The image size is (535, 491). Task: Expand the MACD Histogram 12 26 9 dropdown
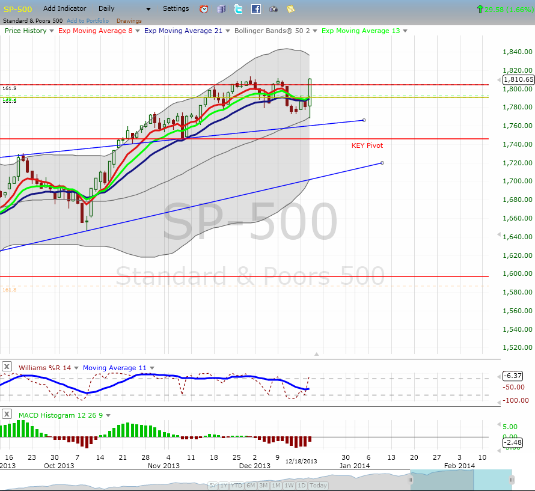pyautogui.click(x=108, y=416)
